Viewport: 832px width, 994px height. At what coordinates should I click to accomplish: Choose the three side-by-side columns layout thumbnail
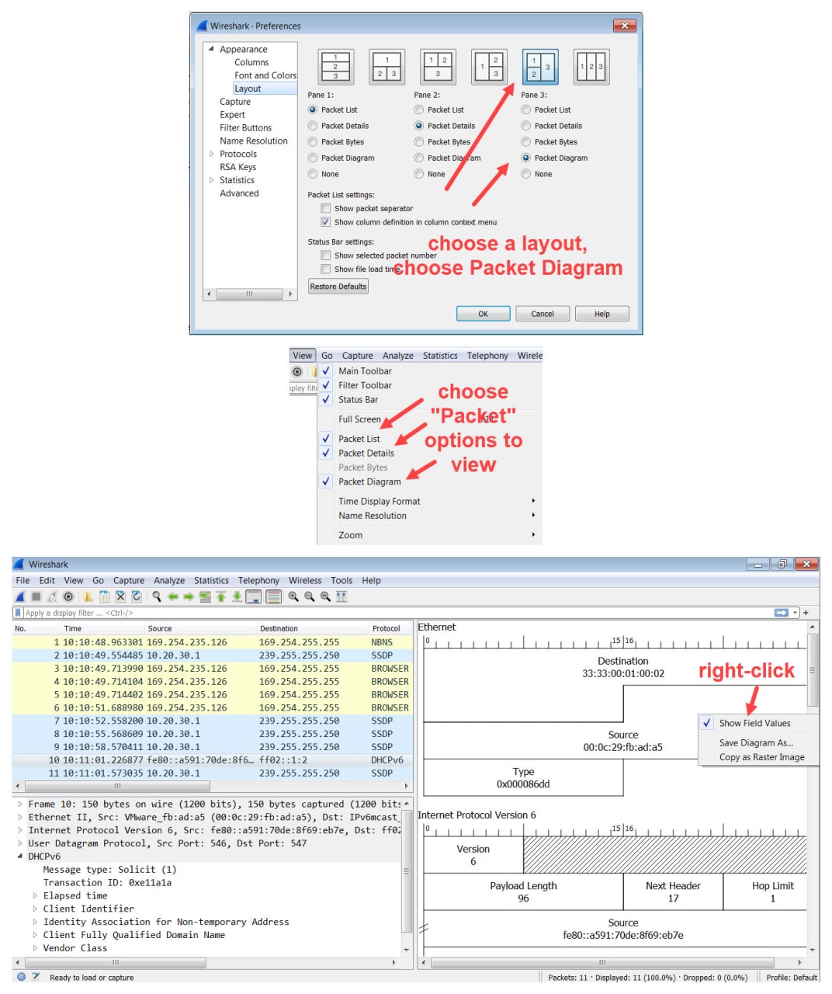tap(591, 67)
